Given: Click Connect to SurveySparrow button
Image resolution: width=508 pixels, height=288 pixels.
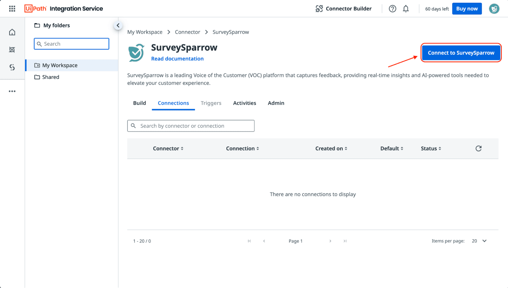Looking at the screenshot, I should point(461,53).
